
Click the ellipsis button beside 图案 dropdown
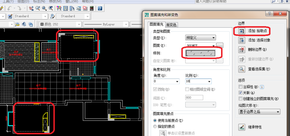click(x=220, y=45)
